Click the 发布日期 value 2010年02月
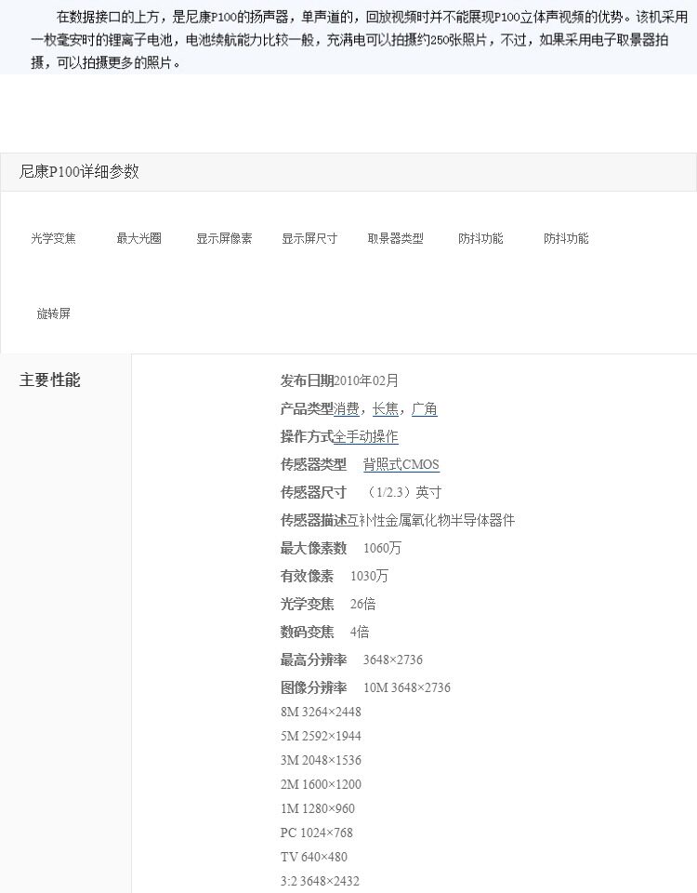 tap(366, 381)
